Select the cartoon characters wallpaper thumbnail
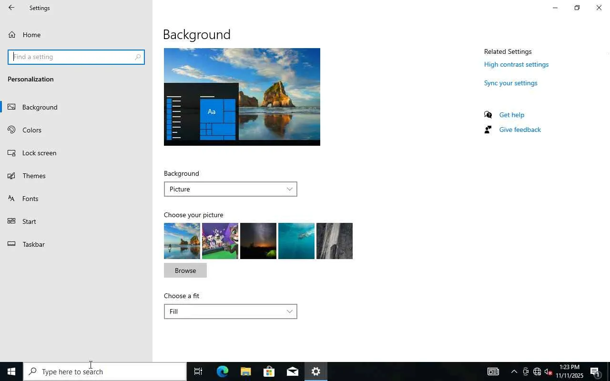Screen dimensions: 610x381 220,241
